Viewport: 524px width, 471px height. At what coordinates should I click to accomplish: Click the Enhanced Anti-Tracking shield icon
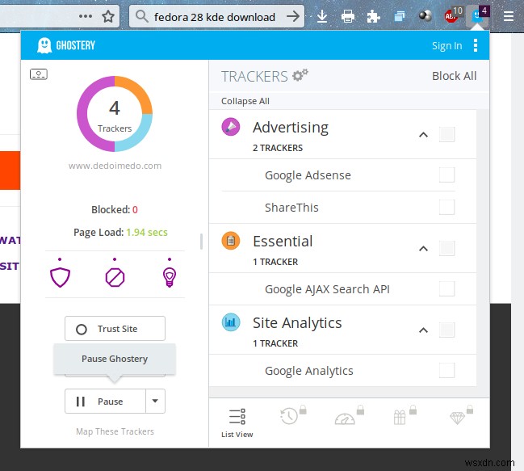(x=60, y=277)
